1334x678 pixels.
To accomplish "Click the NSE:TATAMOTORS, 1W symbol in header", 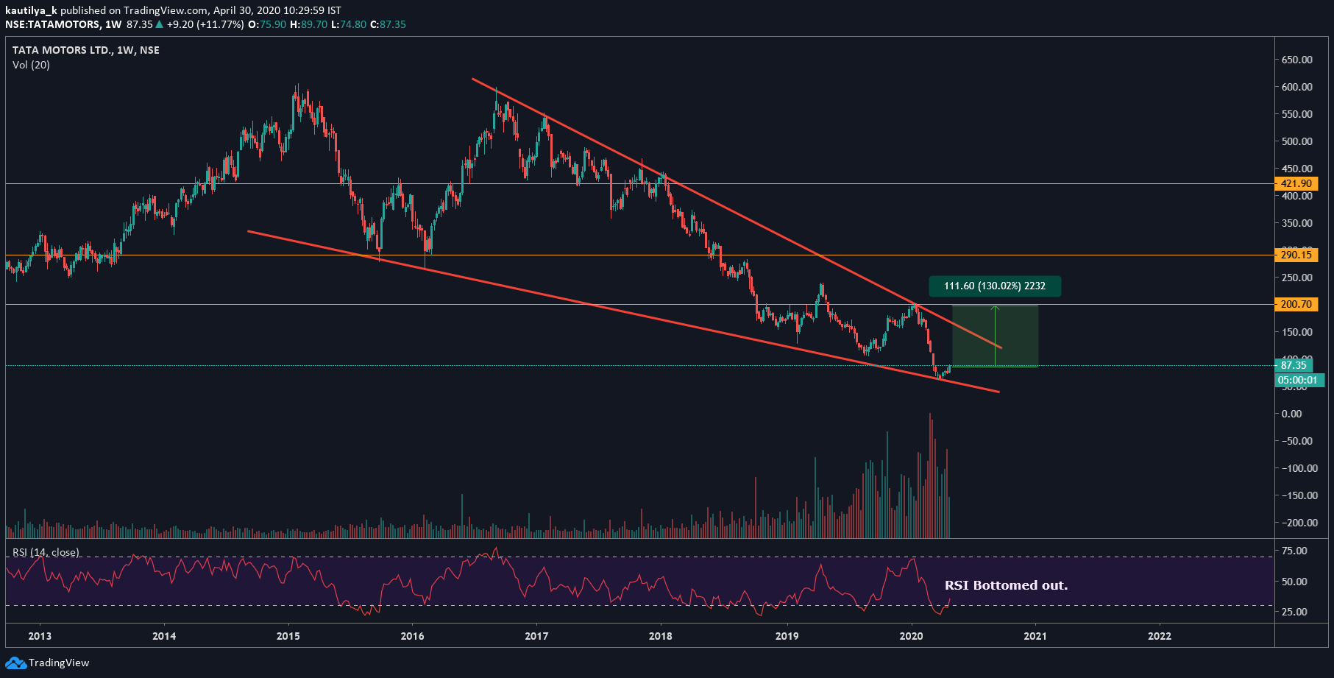I will coord(63,24).
